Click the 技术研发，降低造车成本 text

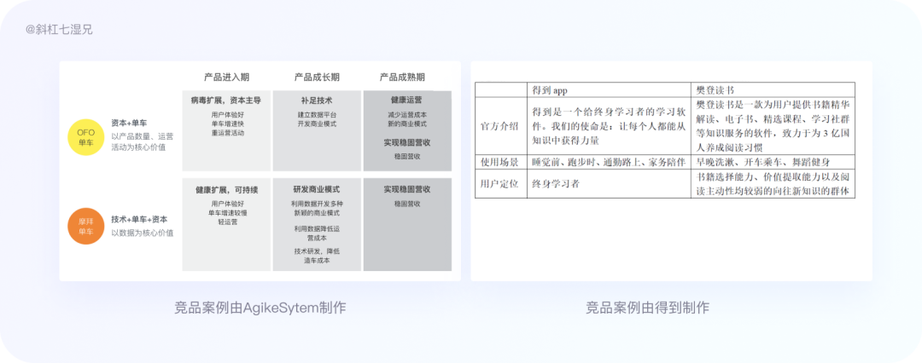pyautogui.click(x=317, y=256)
